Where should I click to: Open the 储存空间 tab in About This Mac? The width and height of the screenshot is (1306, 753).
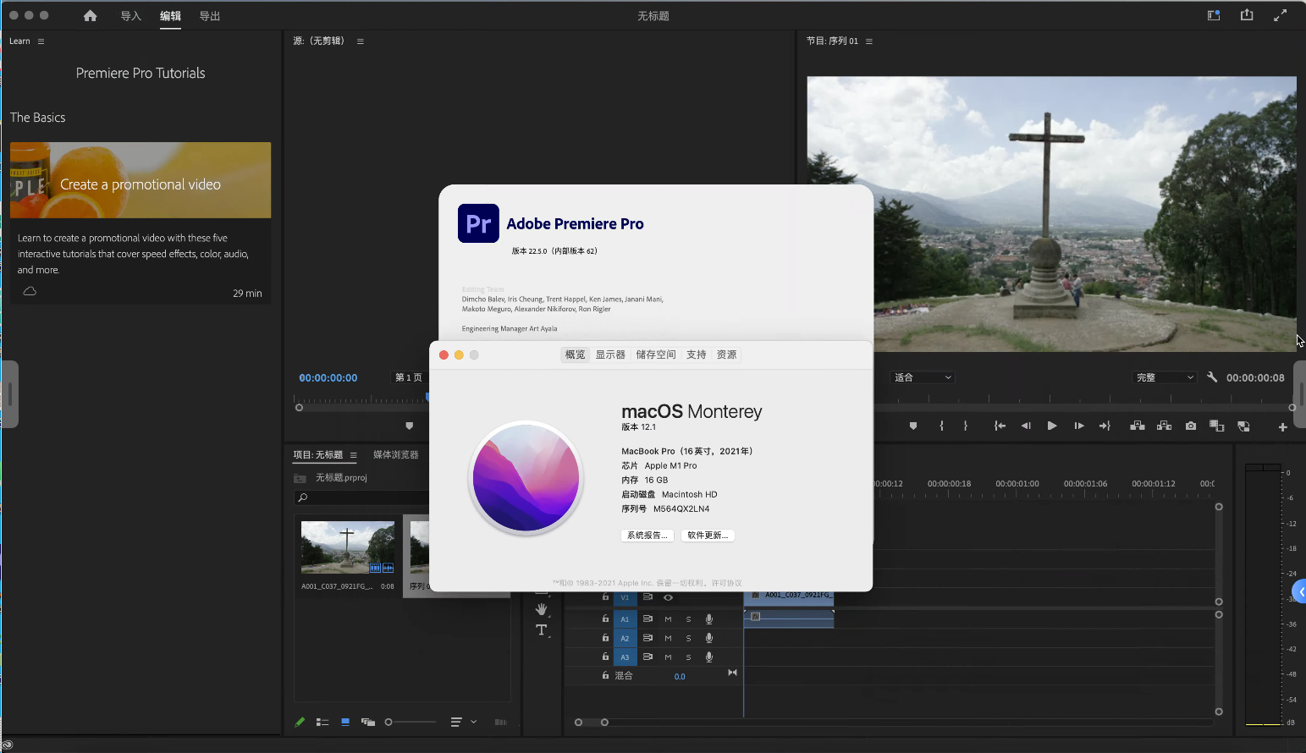tap(656, 355)
